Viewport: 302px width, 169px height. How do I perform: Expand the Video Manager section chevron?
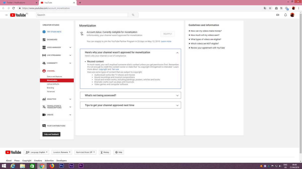70,48
